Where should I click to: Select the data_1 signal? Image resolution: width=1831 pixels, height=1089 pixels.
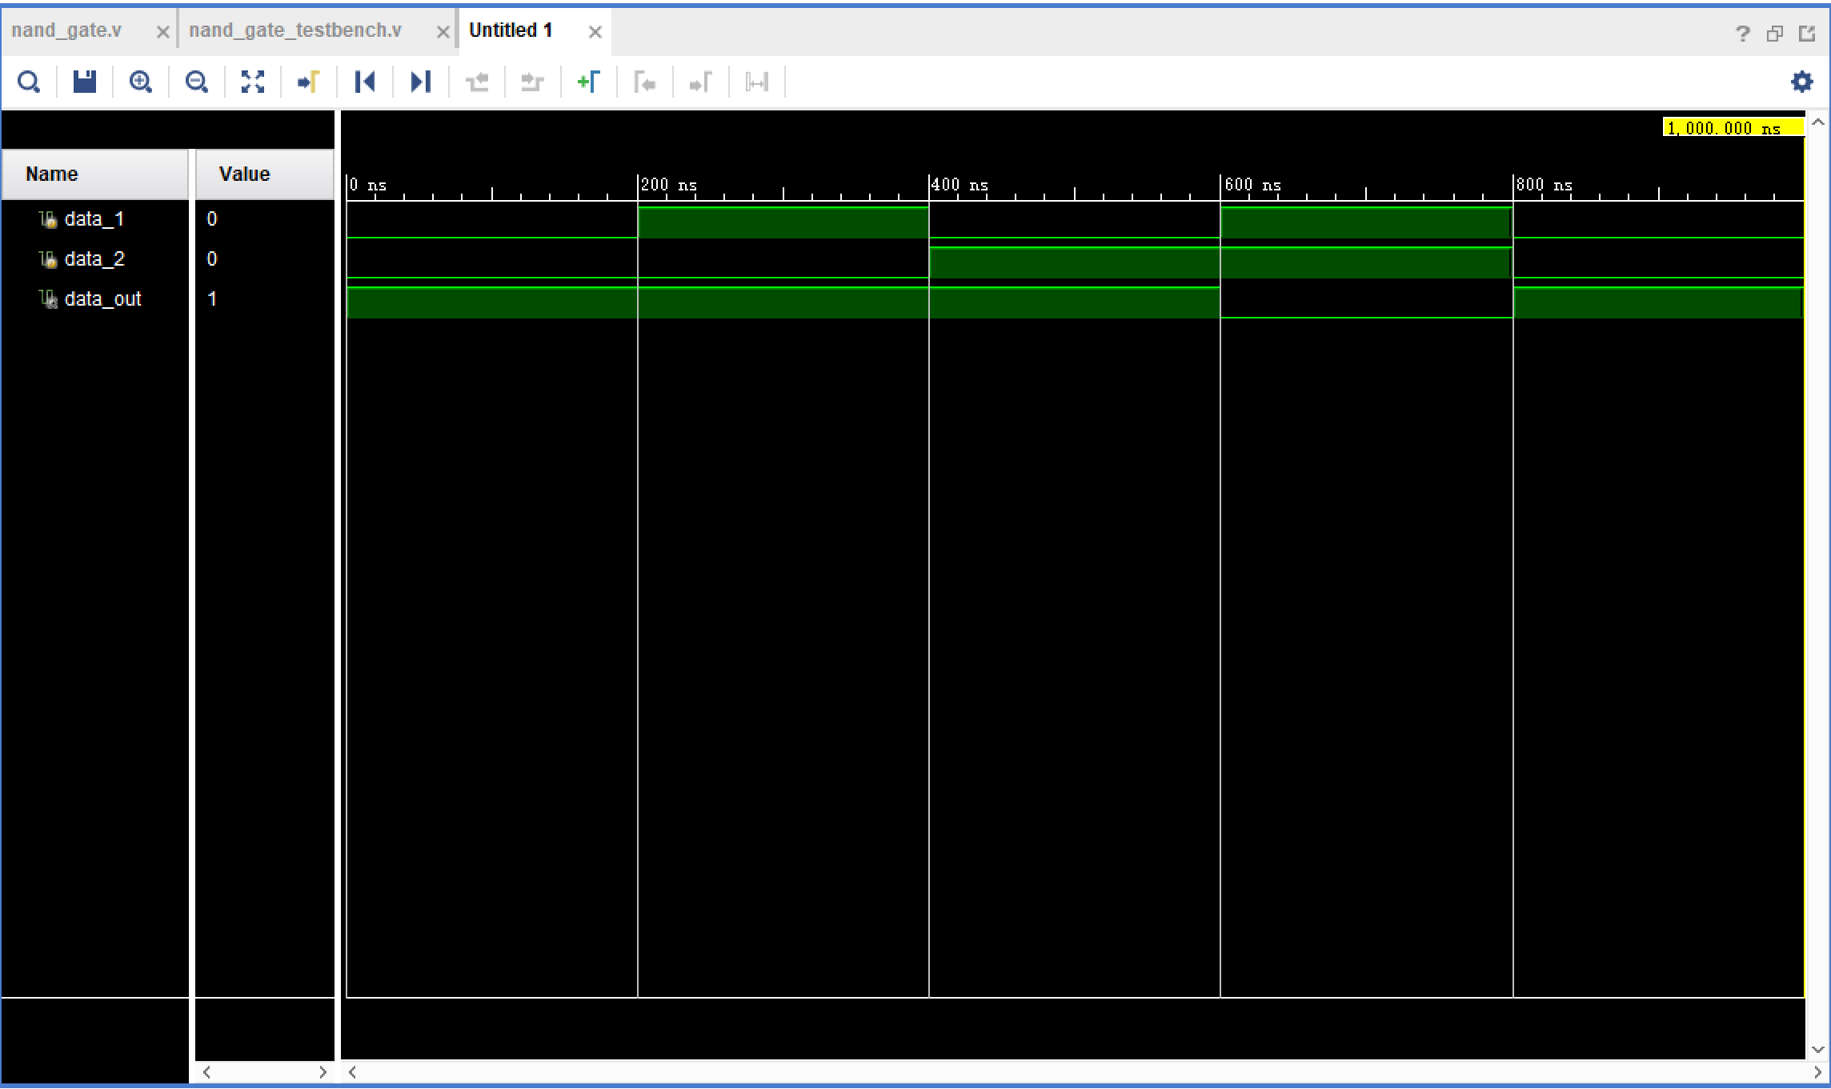coord(94,219)
